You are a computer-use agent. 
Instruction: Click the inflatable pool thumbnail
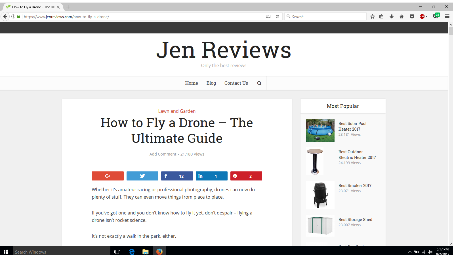tap(320, 130)
